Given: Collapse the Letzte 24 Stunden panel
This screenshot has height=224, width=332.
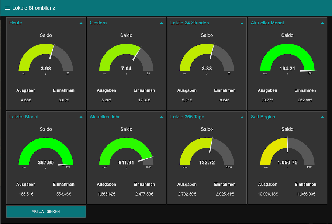Looking at the screenshot, I should pyautogui.click(x=242, y=23).
